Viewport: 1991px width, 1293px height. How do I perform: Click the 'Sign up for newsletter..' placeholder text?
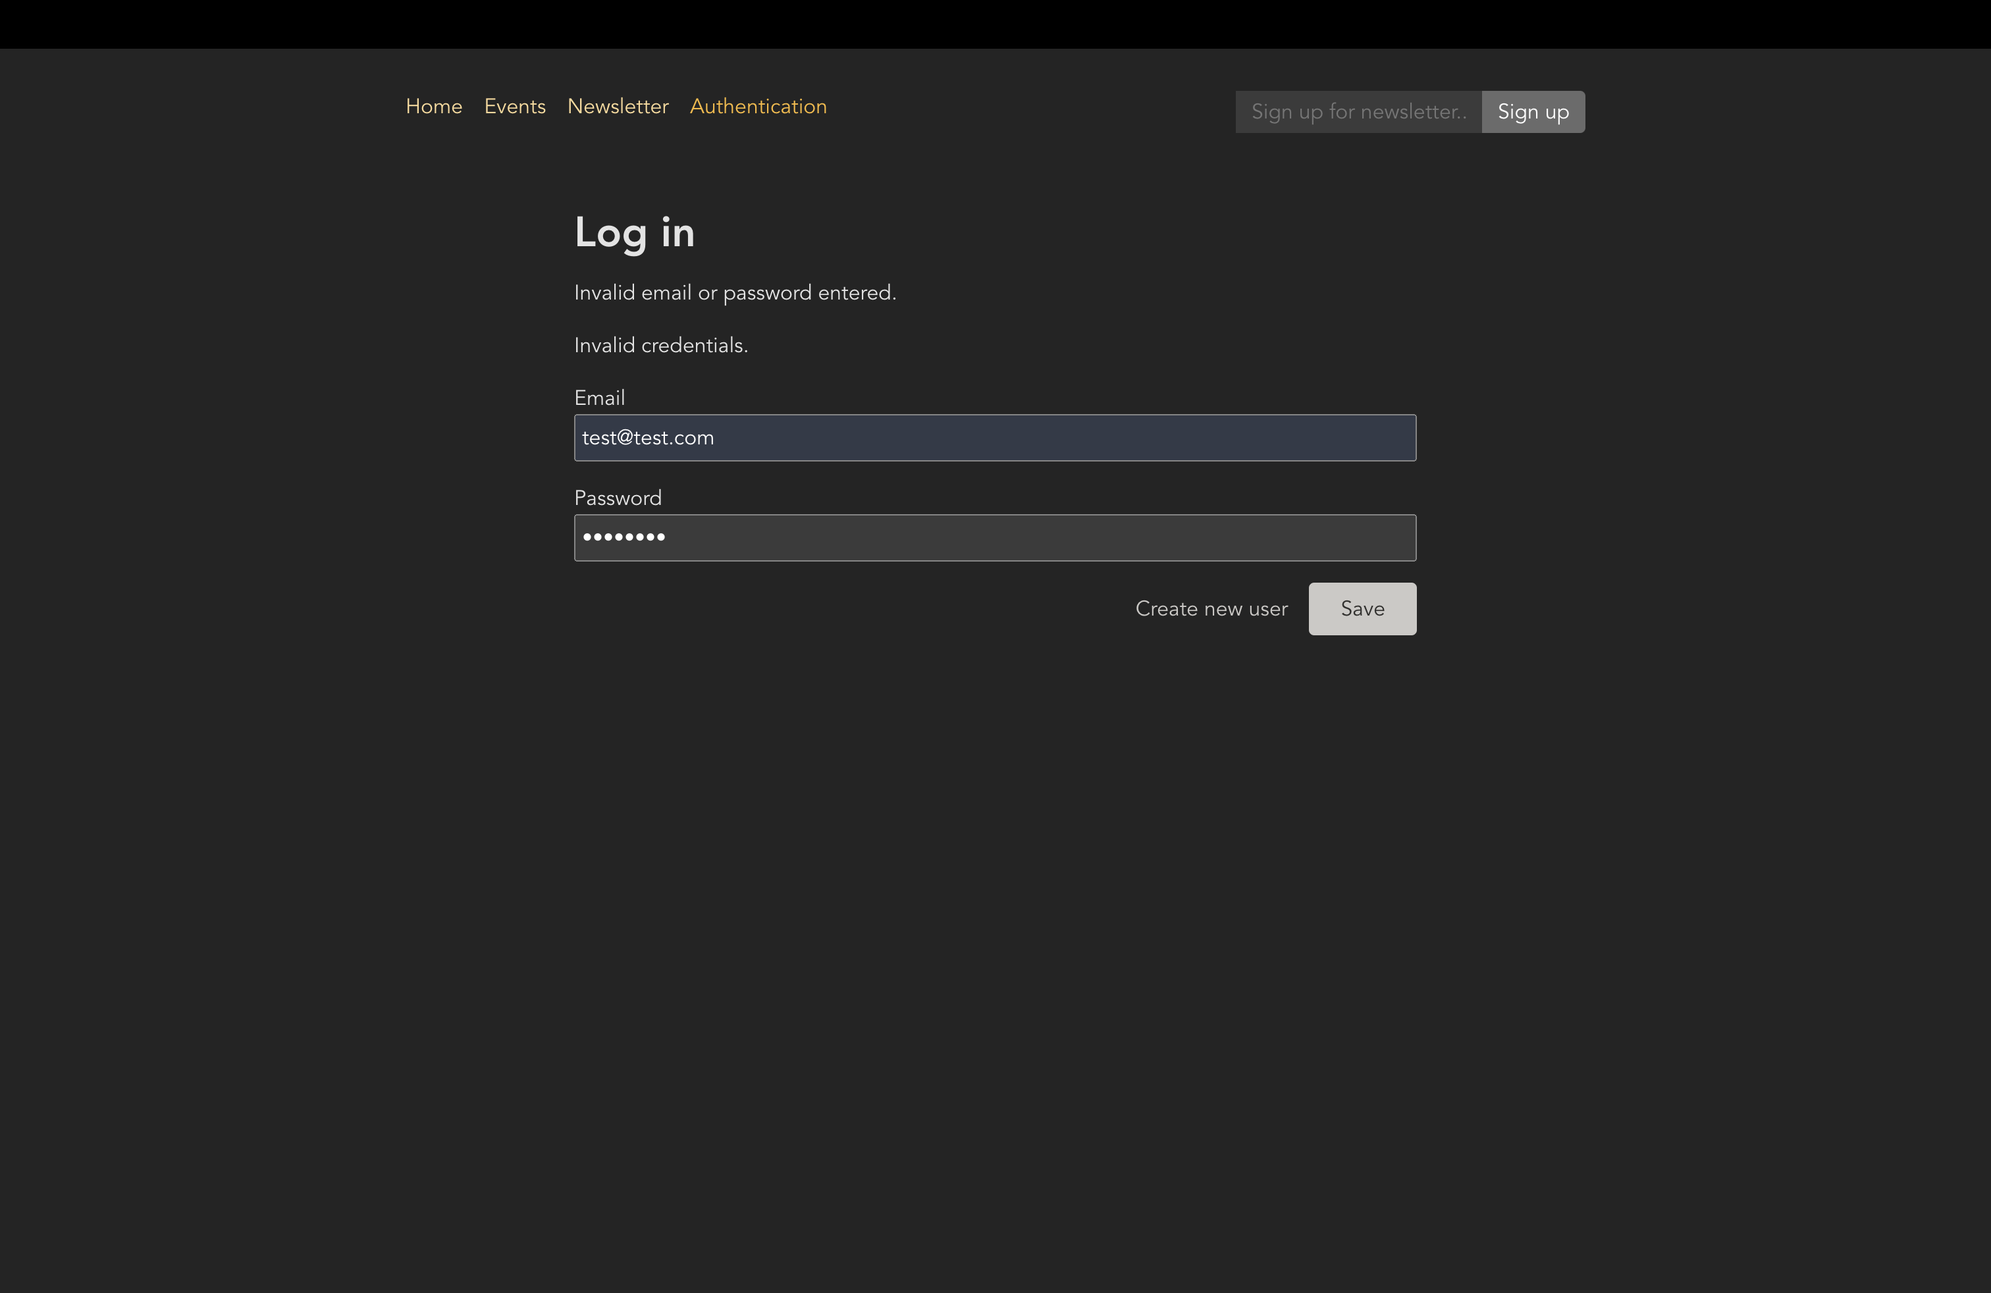pos(1358,112)
